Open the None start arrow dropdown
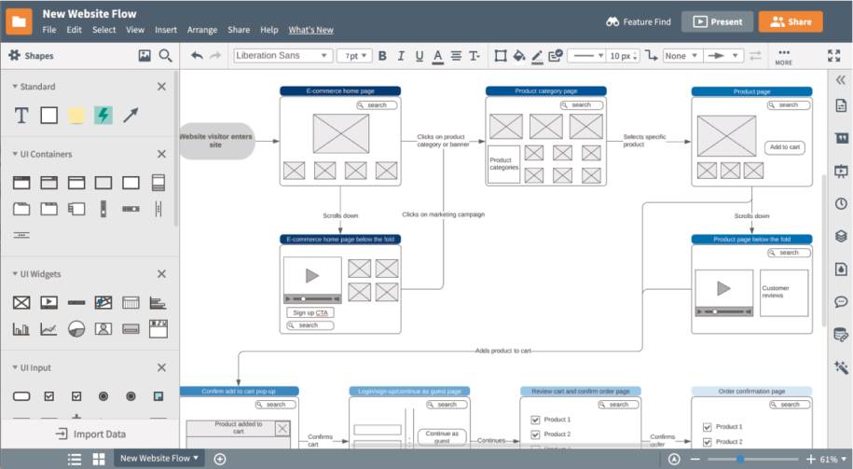Image resolution: width=853 pixels, height=469 pixels. click(x=681, y=56)
